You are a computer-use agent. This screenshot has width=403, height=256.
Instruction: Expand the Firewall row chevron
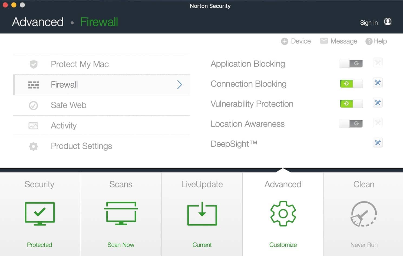tap(180, 85)
